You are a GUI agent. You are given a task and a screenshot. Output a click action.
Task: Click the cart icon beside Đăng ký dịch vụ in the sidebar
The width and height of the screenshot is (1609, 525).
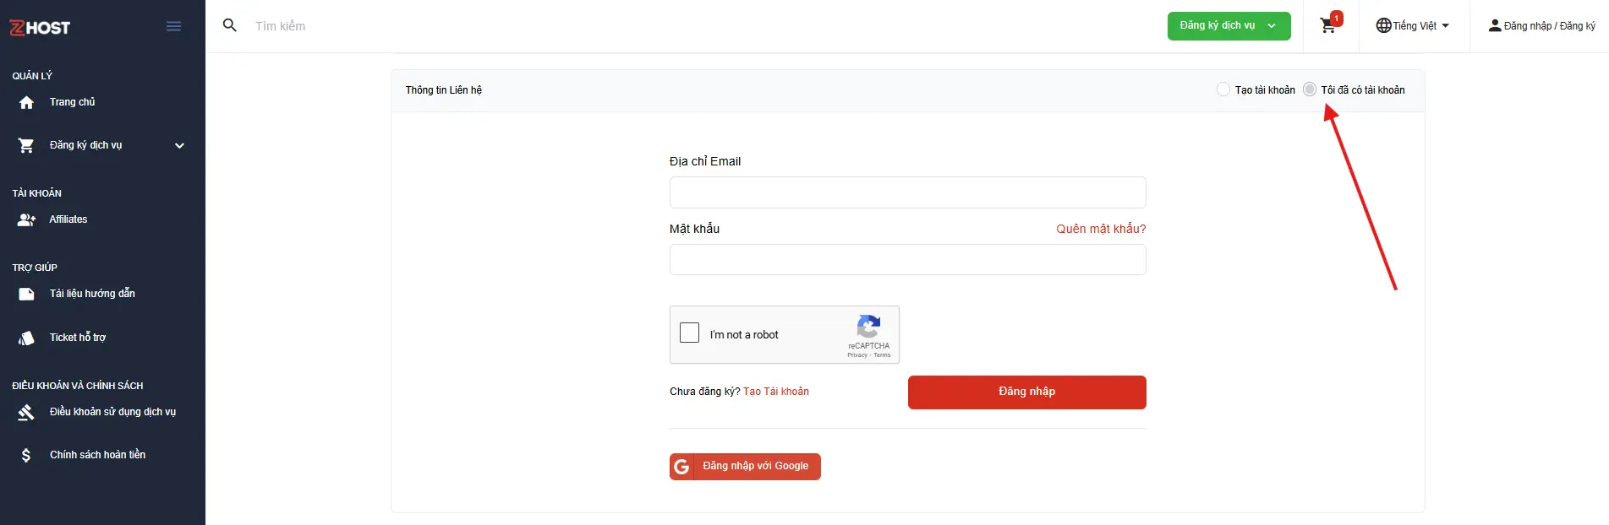point(26,145)
